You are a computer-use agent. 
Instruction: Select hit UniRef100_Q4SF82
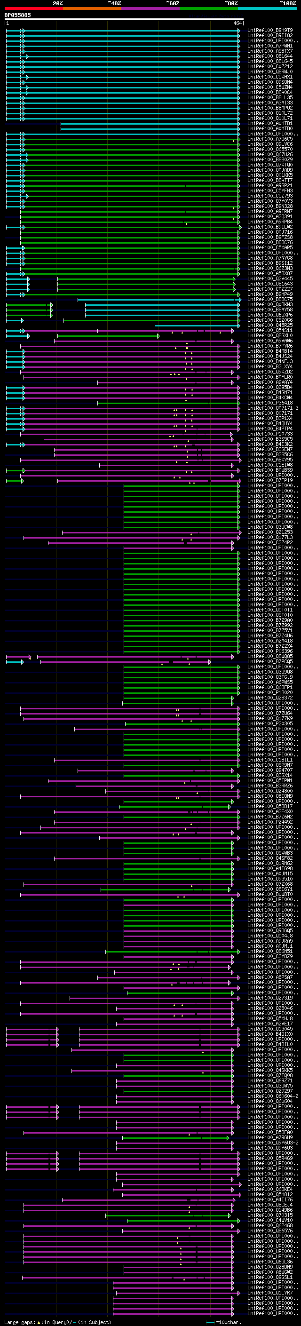270,858
